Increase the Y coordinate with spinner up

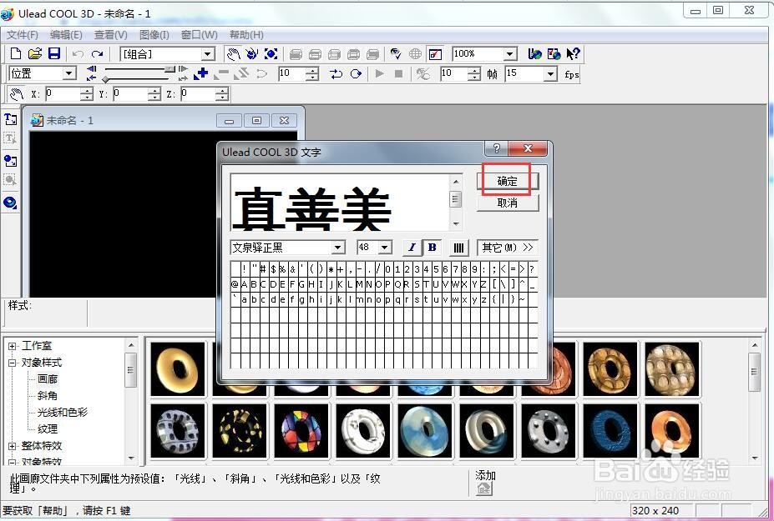154,91
